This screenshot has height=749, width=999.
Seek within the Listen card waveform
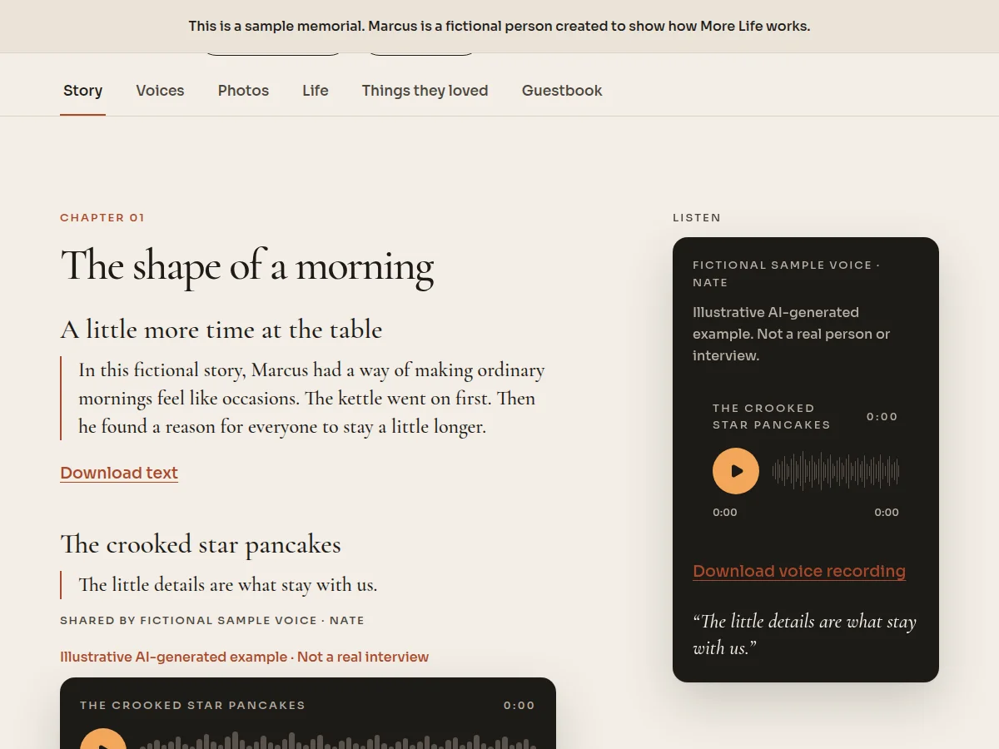click(x=836, y=471)
